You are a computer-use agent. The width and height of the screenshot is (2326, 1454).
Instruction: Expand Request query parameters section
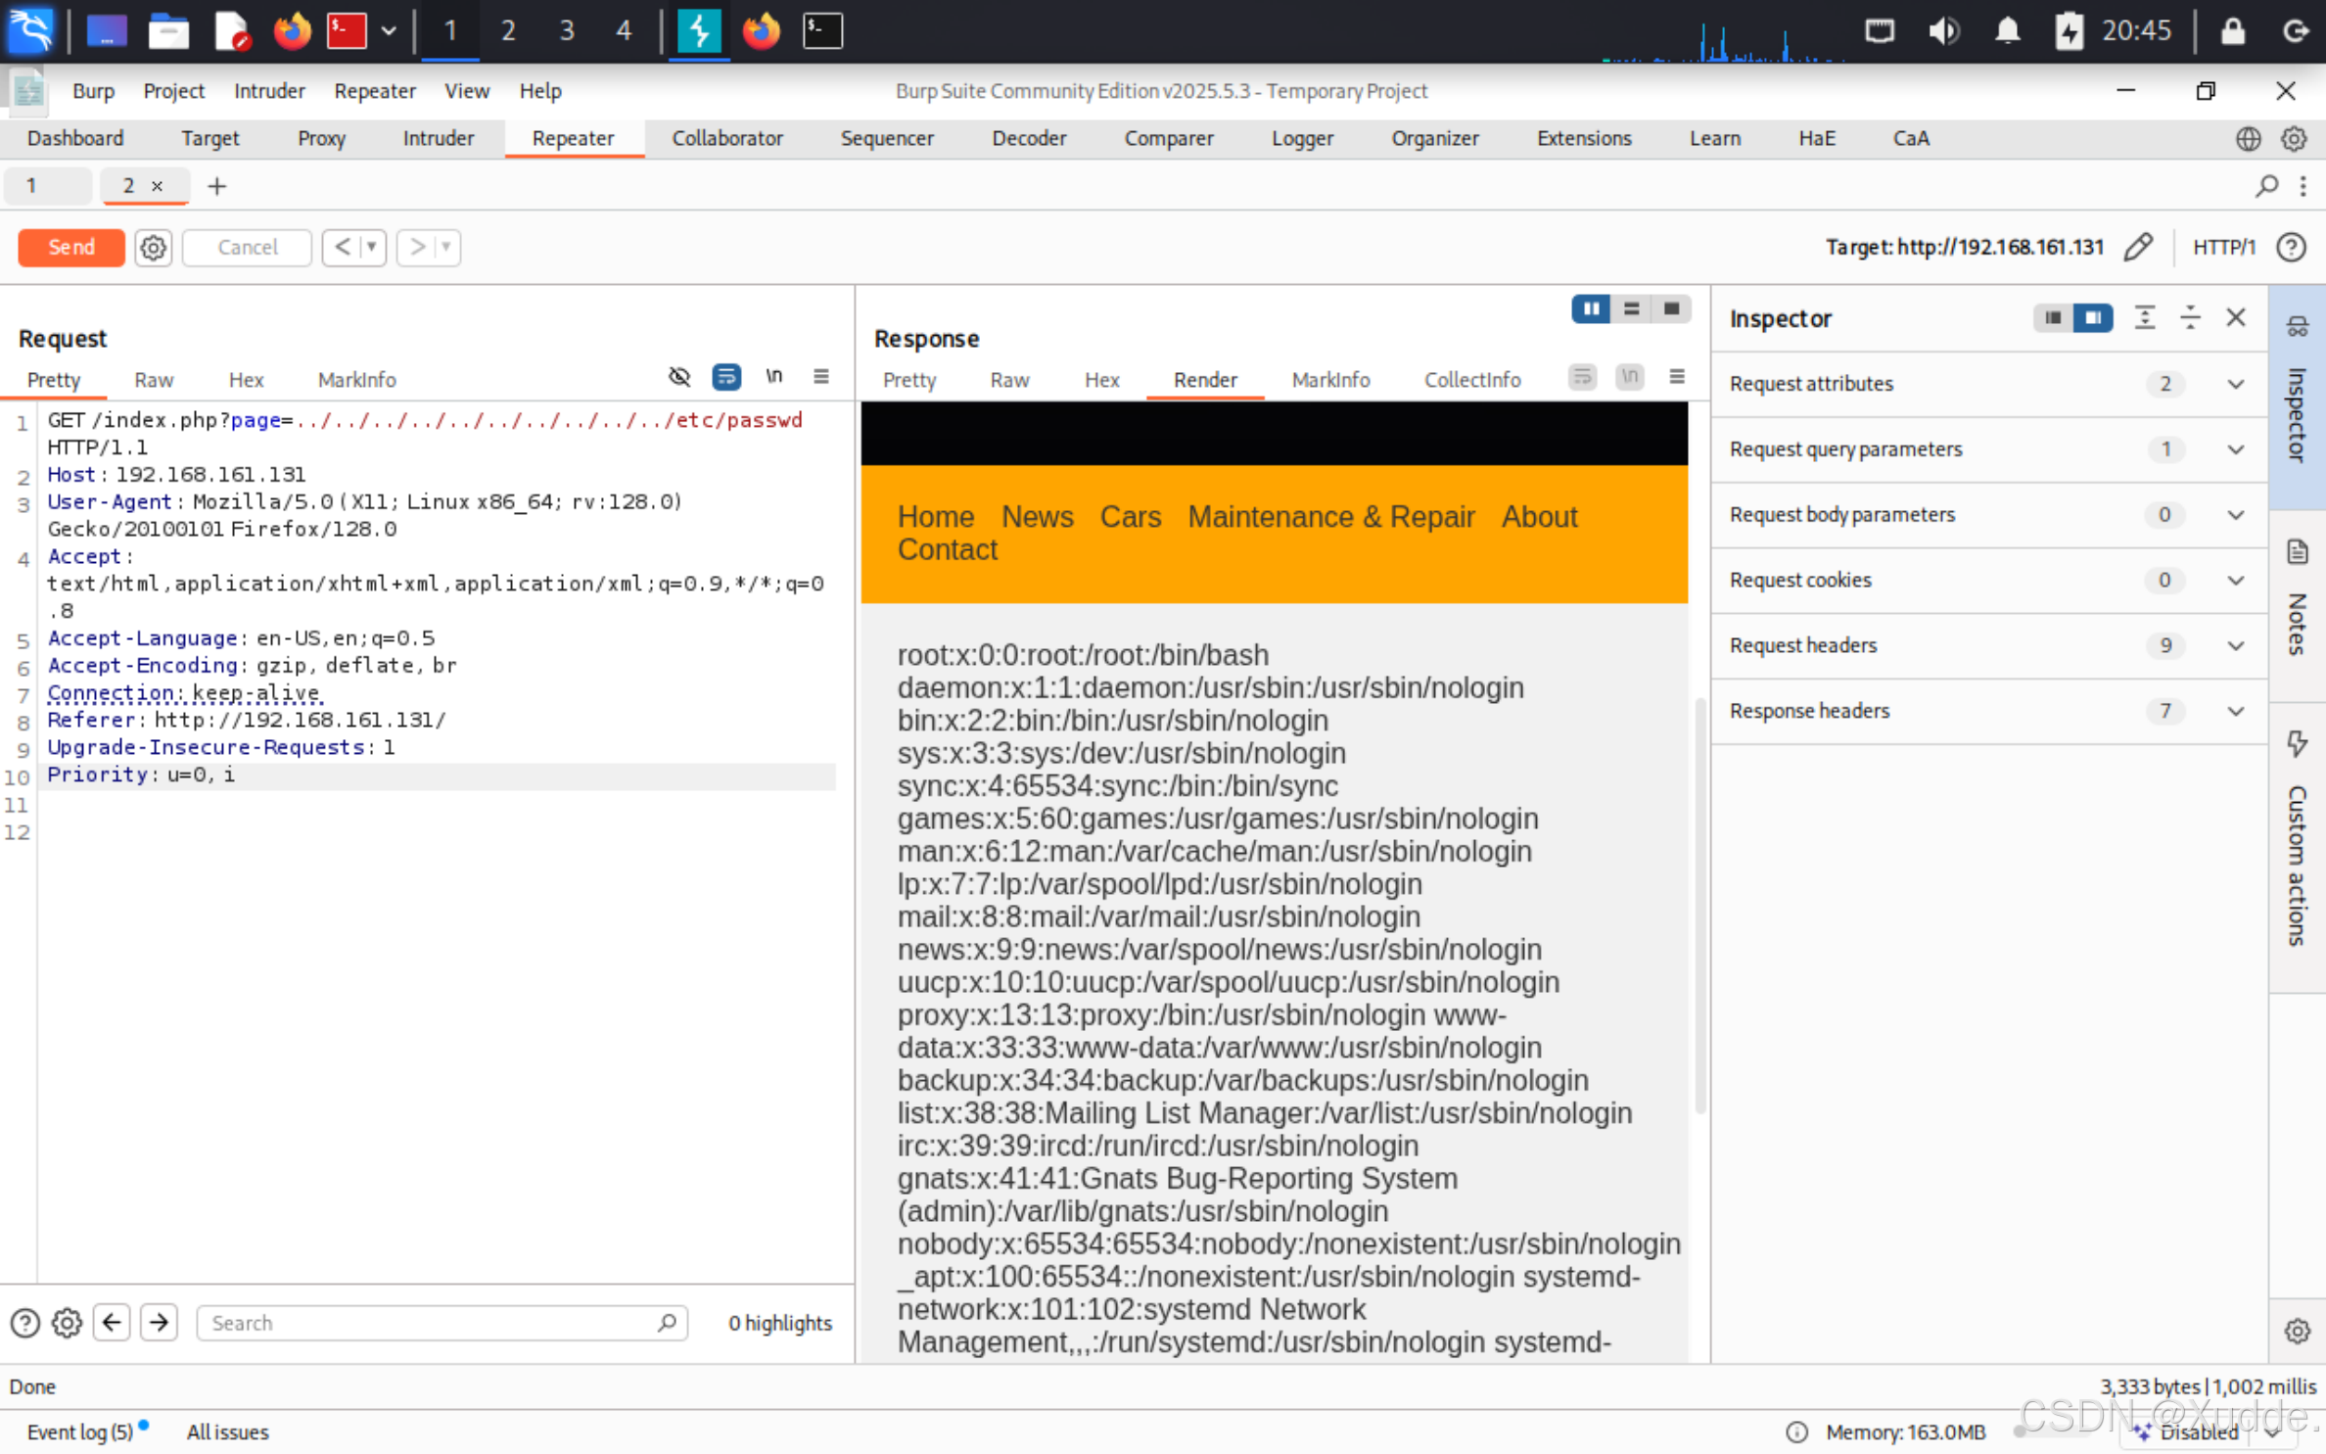coord(2235,449)
